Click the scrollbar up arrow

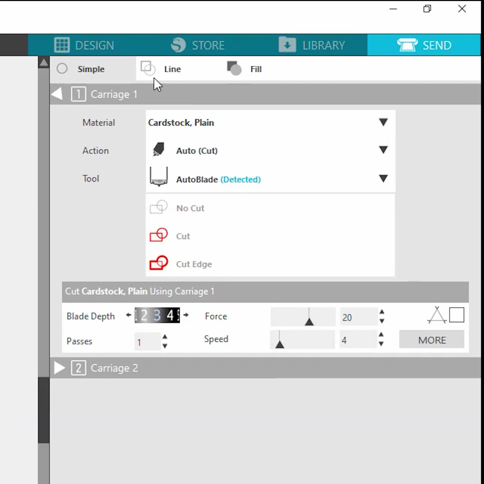(x=44, y=62)
